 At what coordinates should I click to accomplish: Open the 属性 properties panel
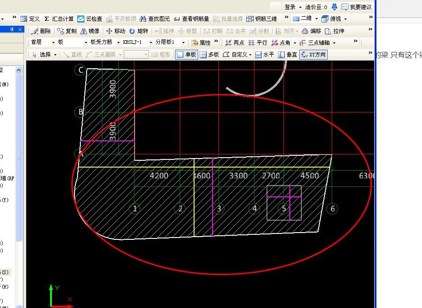(201, 43)
